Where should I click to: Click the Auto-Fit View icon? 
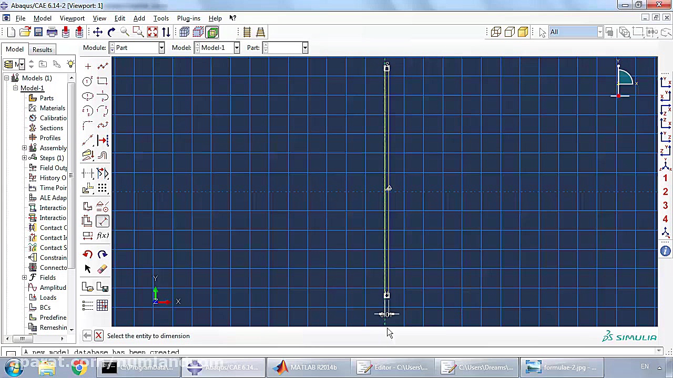point(152,33)
